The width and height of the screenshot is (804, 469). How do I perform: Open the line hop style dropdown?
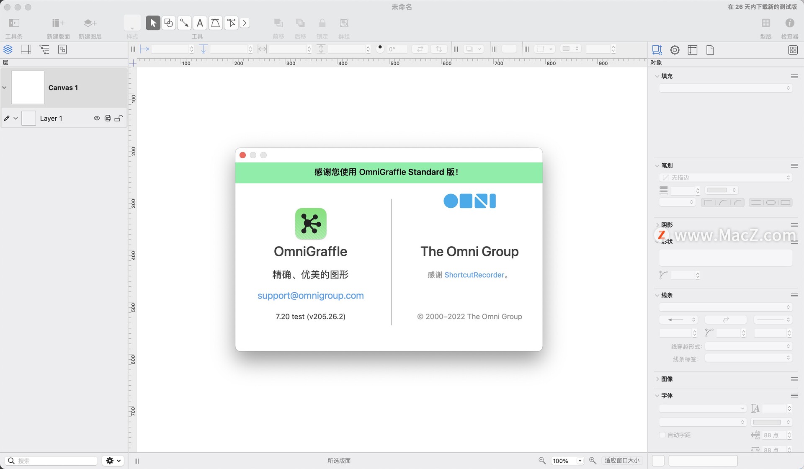pyautogui.click(x=748, y=346)
